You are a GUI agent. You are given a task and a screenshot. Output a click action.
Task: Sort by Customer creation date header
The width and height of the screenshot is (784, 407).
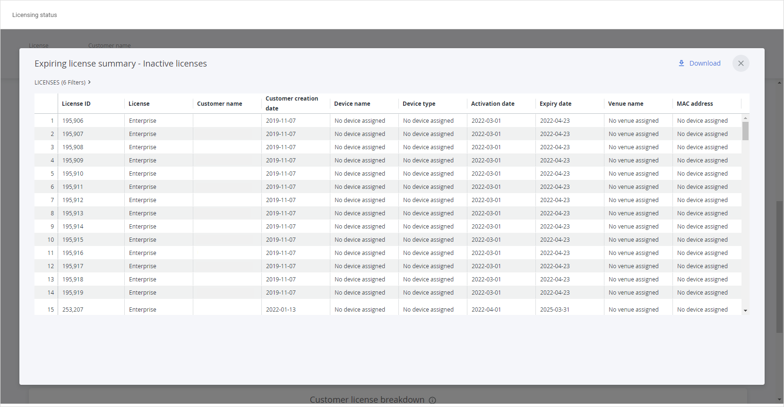pyautogui.click(x=292, y=103)
